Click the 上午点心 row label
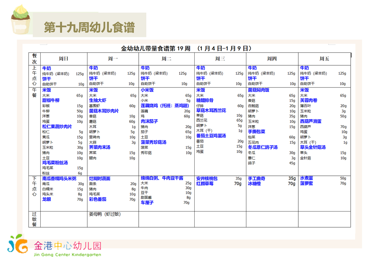 tap(34, 76)
